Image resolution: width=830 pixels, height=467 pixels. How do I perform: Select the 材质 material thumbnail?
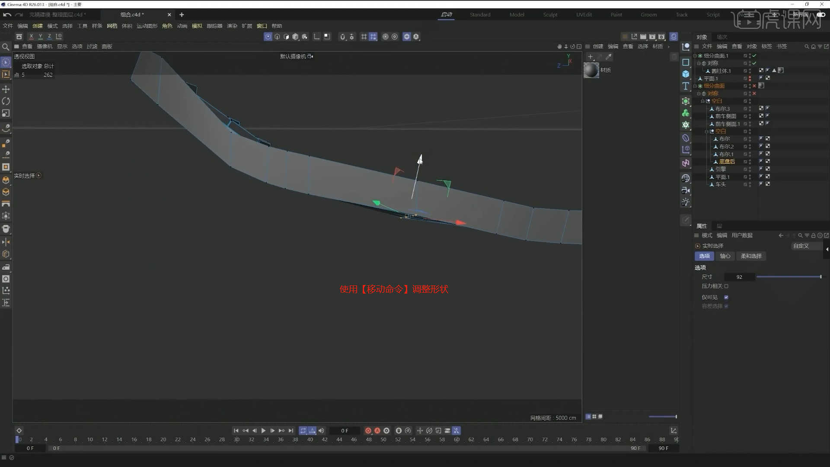[x=591, y=70]
